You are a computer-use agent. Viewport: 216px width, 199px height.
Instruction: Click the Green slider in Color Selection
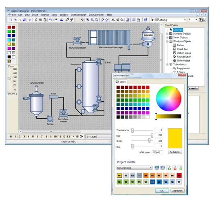click(149, 141)
